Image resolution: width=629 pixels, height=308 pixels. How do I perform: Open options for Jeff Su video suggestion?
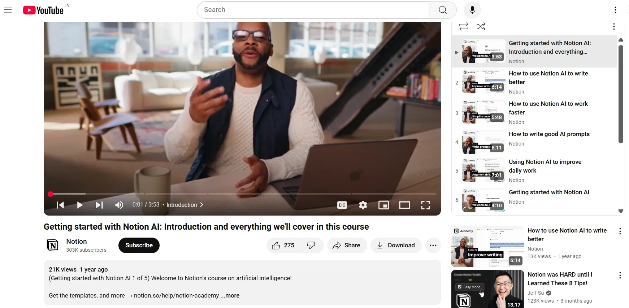pyautogui.click(x=620, y=276)
